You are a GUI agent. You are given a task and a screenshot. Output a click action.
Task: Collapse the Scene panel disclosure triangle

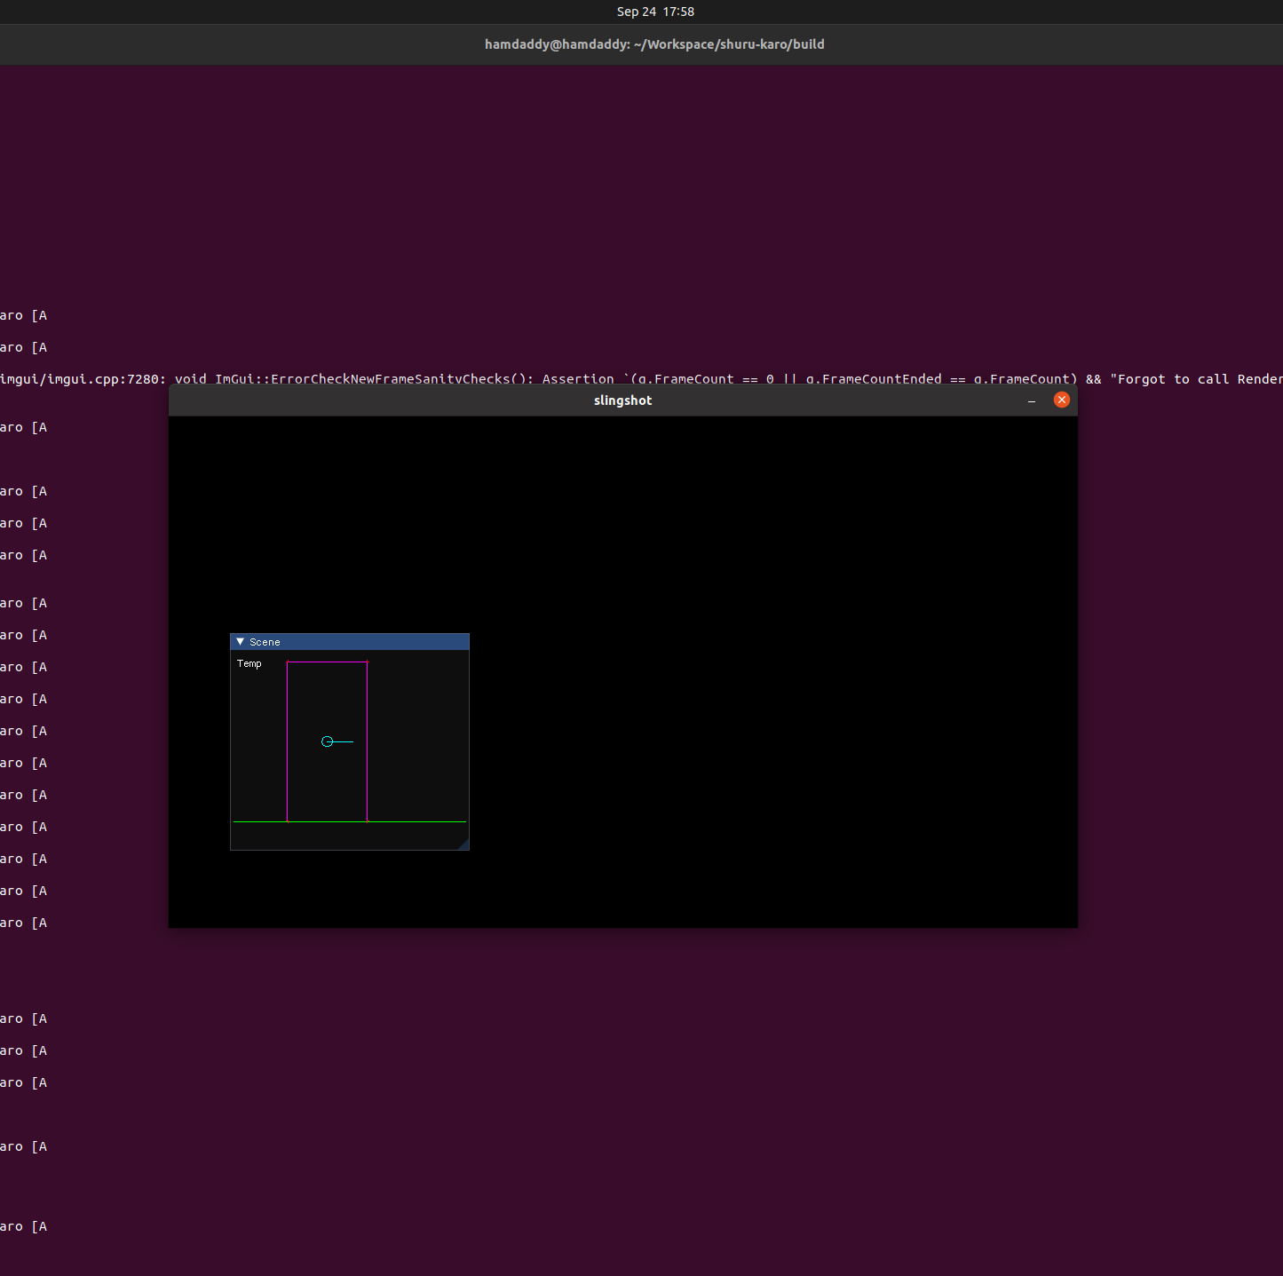[241, 642]
